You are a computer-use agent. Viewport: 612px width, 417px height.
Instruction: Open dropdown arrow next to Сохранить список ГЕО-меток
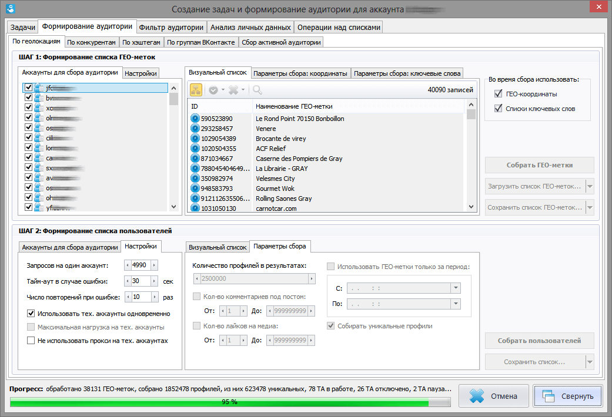(590, 207)
